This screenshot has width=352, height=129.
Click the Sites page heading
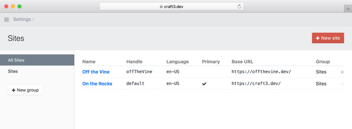point(16,38)
